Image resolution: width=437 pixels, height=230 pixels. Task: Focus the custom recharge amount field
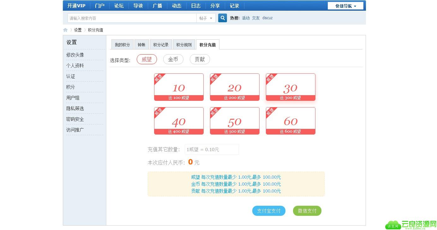pos(212,149)
